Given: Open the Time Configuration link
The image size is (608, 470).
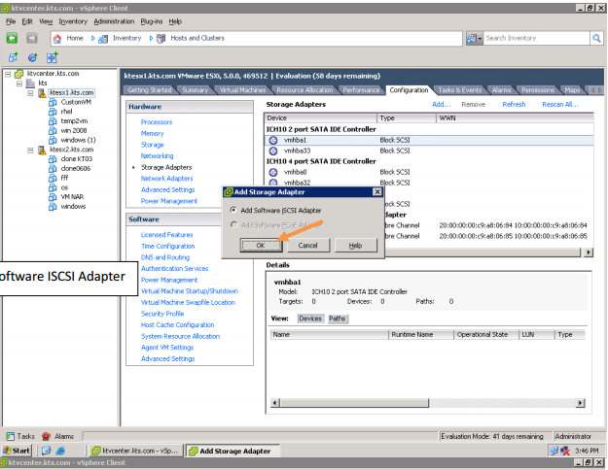Looking at the screenshot, I should coord(168,247).
